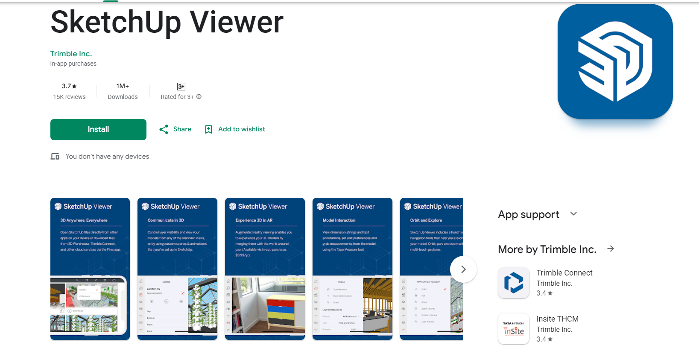This screenshot has height=345, width=699.
Task: Click 'You don't have any devices' message
Action: point(107,157)
